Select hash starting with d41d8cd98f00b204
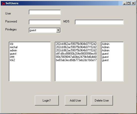The width and height of the screenshot is (137, 114). pos(76,54)
